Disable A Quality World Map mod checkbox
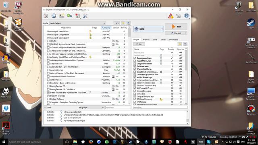This screenshot has height=145, width=258. pos(48,57)
